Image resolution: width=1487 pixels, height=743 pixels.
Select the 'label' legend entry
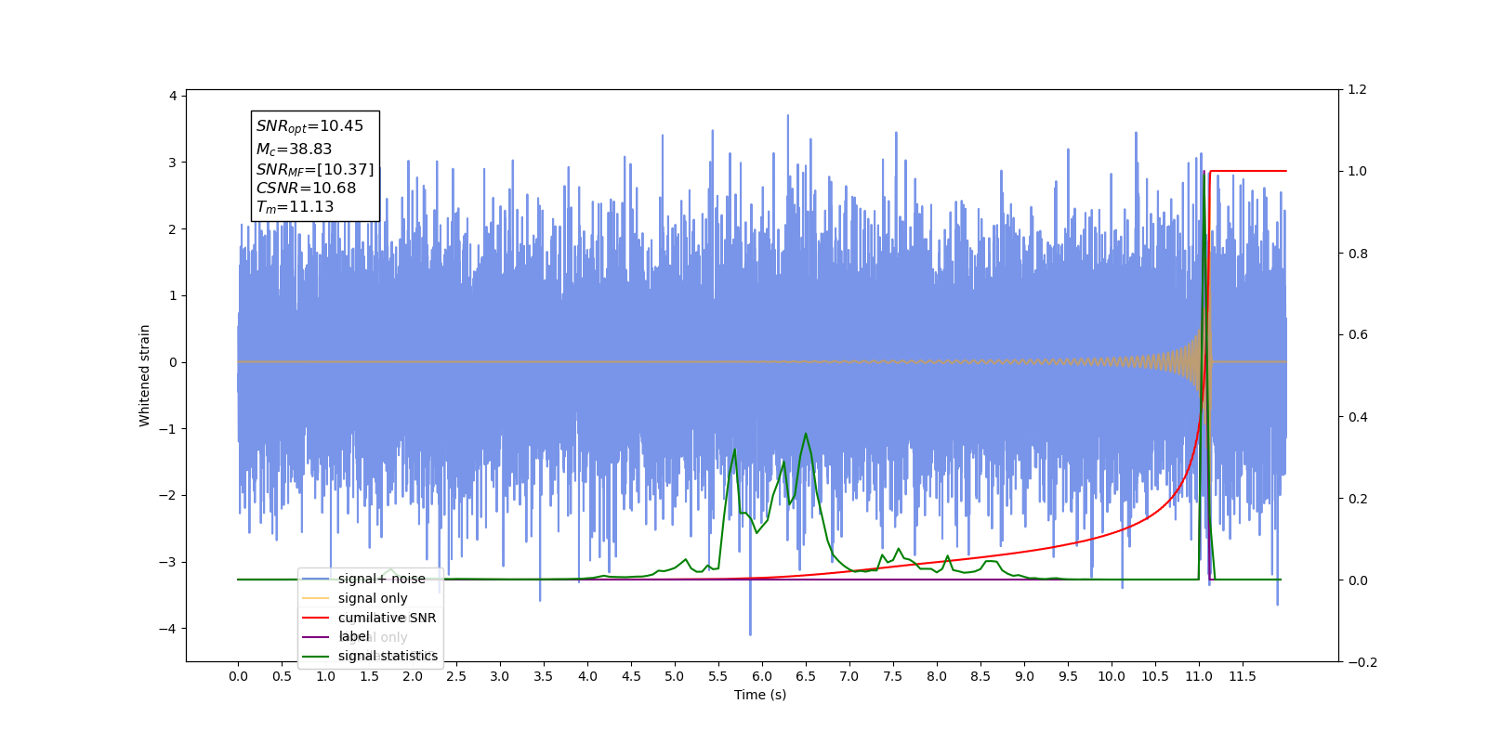(354, 636)
